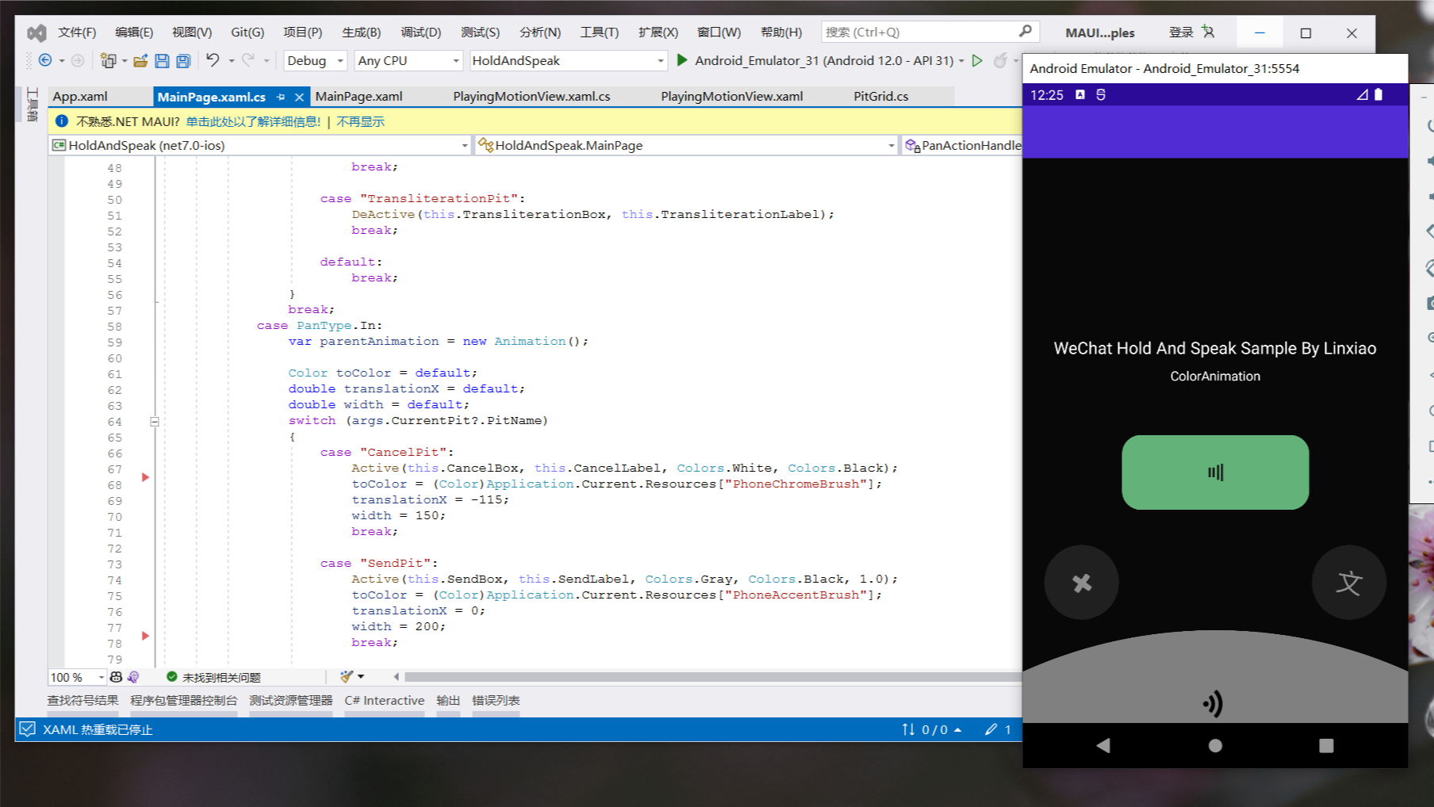The image size is (1434, 807).
Task: Switch to the PitGrid.cs tab
Action: coord(880,96)
